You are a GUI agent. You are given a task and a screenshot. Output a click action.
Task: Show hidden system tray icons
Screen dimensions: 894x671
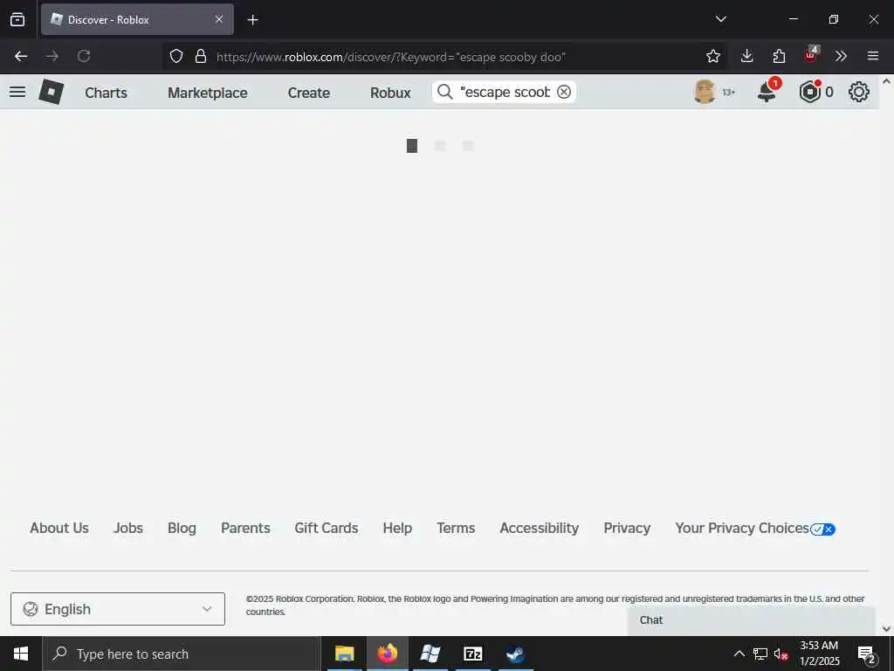click(x=739, y=654)
